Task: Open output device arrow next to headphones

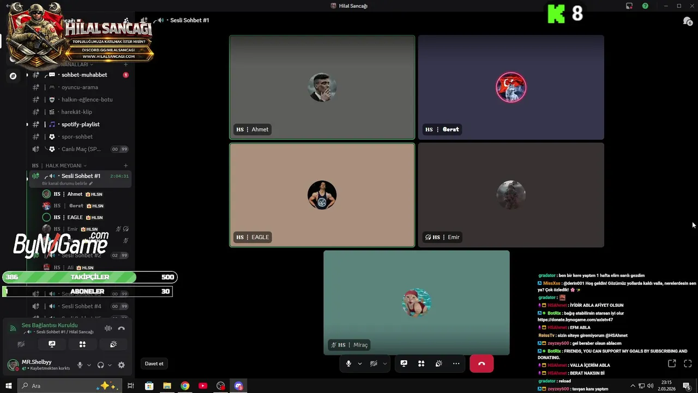Action: pyautogui.click(x=110, y=365)
